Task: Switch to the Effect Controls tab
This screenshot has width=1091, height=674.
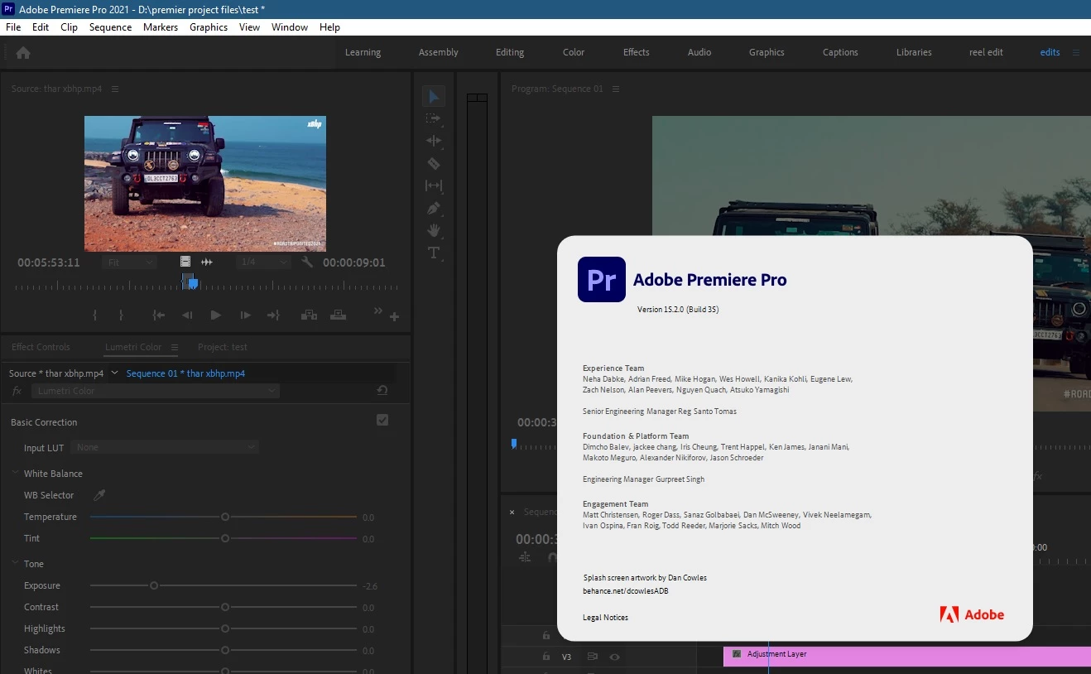Action: (41, 347)
